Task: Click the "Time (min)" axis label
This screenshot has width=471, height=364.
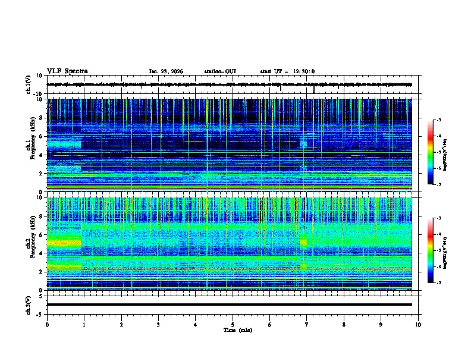Action: click(238, 330)
